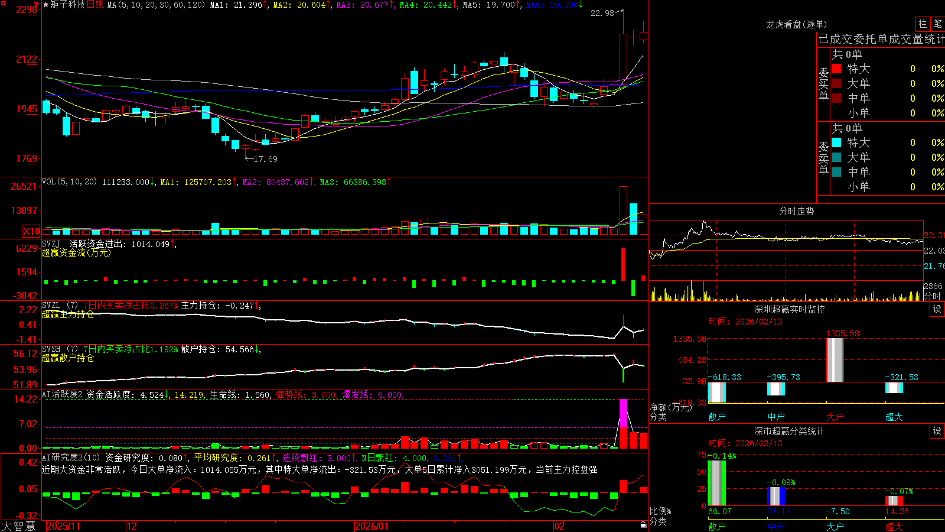Image resolution: width=945 pixels, height=532 pixels.
Task: Click the 龙虎看盘(逐单) panel title
Action: (796, 24)
